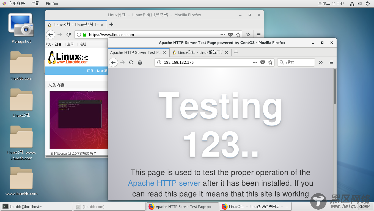Click the green padlock in the linuxidc address bar

tap(84, 35)
